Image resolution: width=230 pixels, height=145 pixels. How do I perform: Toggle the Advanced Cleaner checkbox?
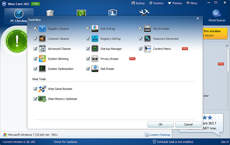point(35,49)
